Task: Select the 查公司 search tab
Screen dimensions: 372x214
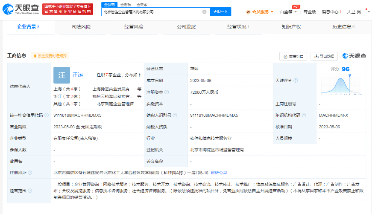Action: tap(109, 5)
